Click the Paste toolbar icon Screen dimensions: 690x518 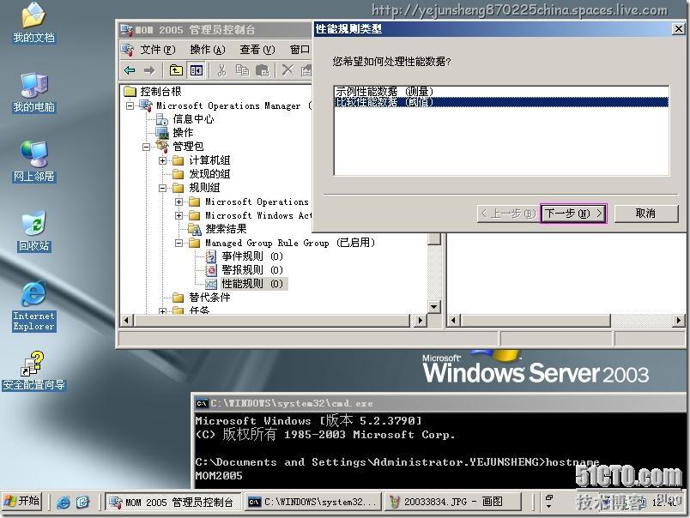(263, 70)
